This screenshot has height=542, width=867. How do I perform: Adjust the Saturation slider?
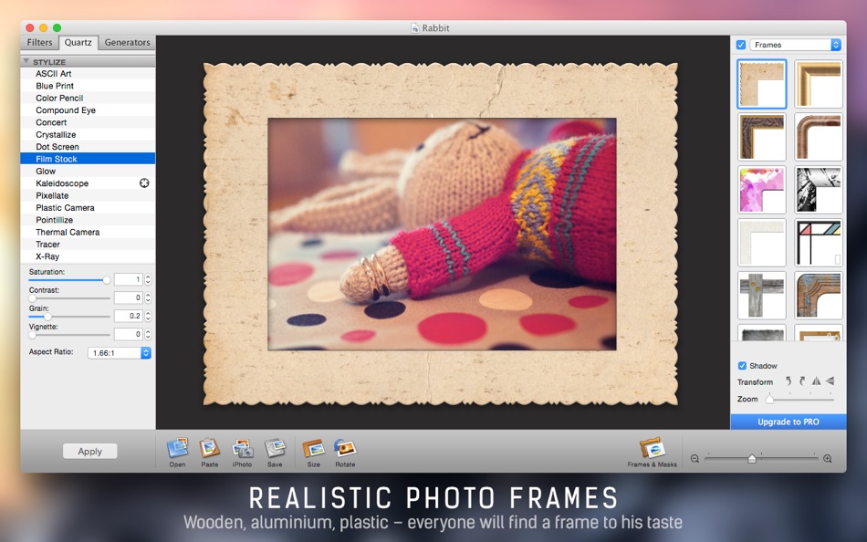pyautogui.click(x=69, y=280)
